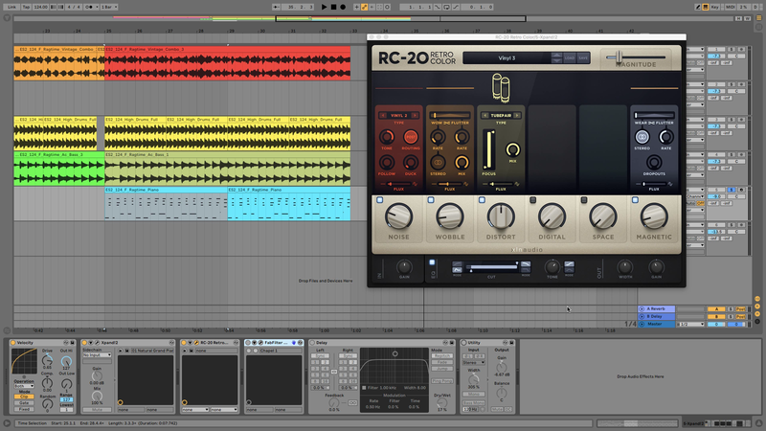Select the next noise type via the right arrow

415,115
